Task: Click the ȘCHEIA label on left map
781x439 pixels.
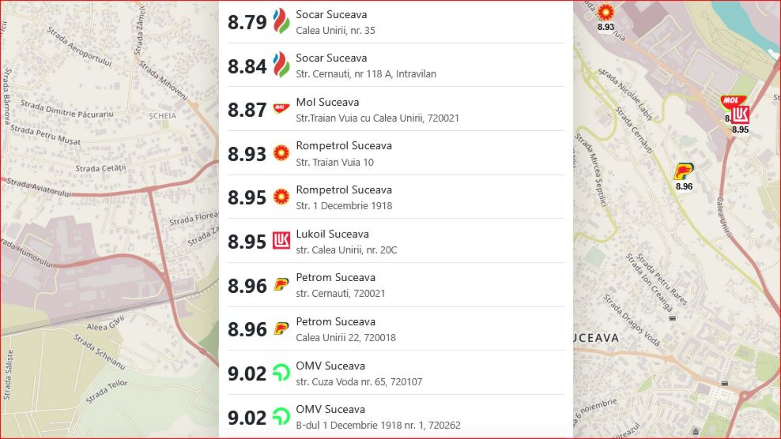Action: click(162, 116)
